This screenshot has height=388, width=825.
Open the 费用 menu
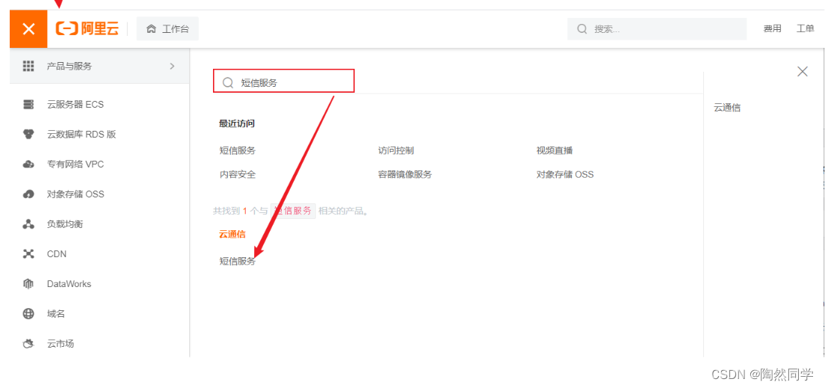[x=773, y=29]
